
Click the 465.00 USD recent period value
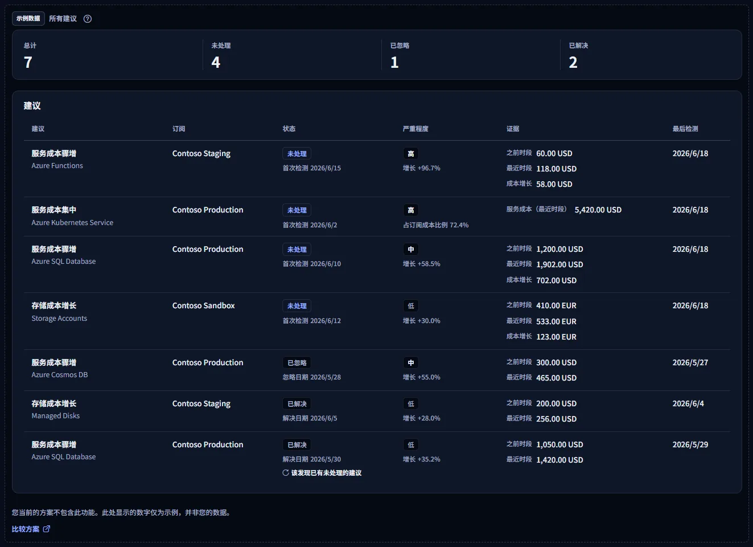(x=556, y=378)
